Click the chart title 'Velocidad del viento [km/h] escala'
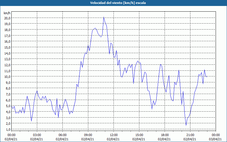This screenshot has width=227, height=142. pos(118,3)
